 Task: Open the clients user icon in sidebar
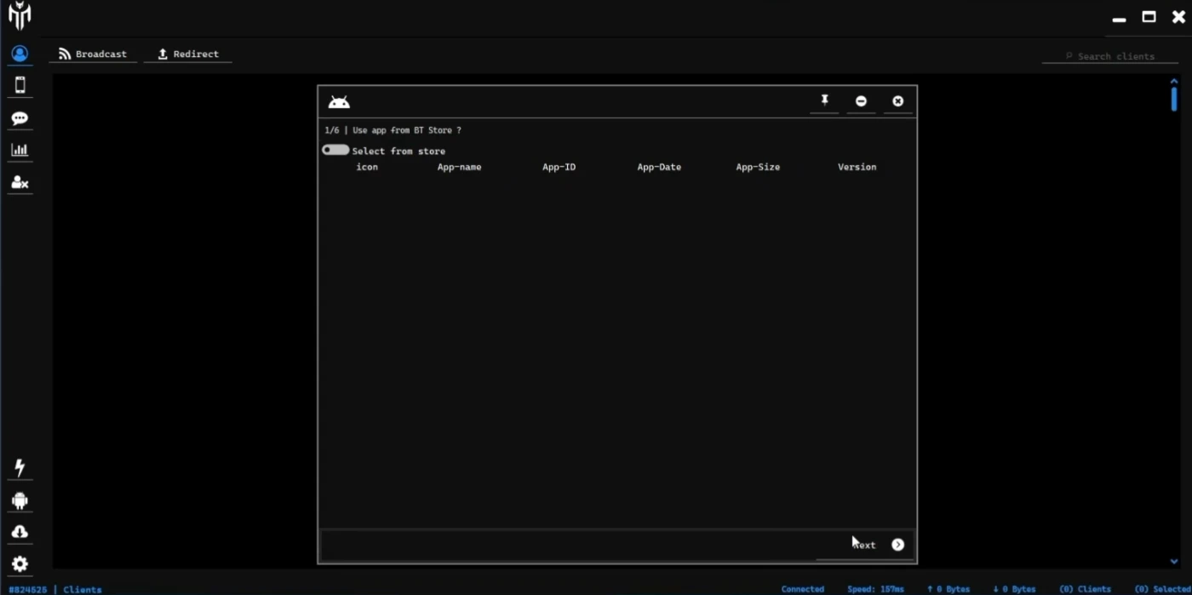point(20,54)
